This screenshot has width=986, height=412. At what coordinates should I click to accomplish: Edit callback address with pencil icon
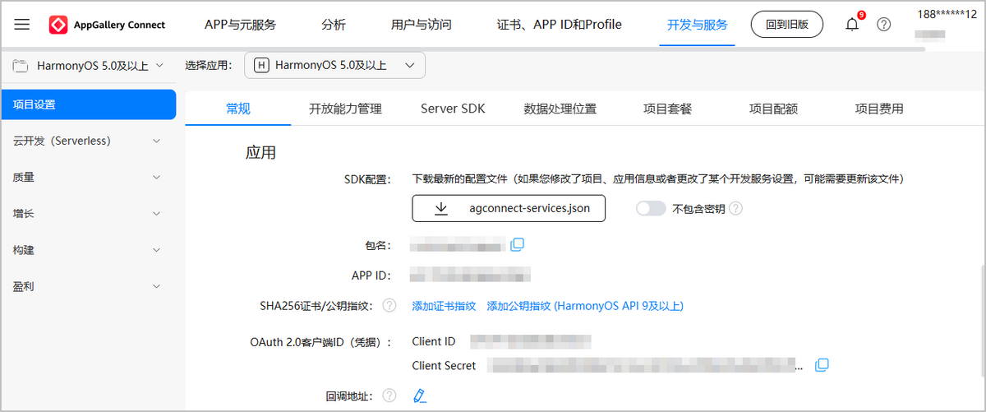tap(420, 396)
